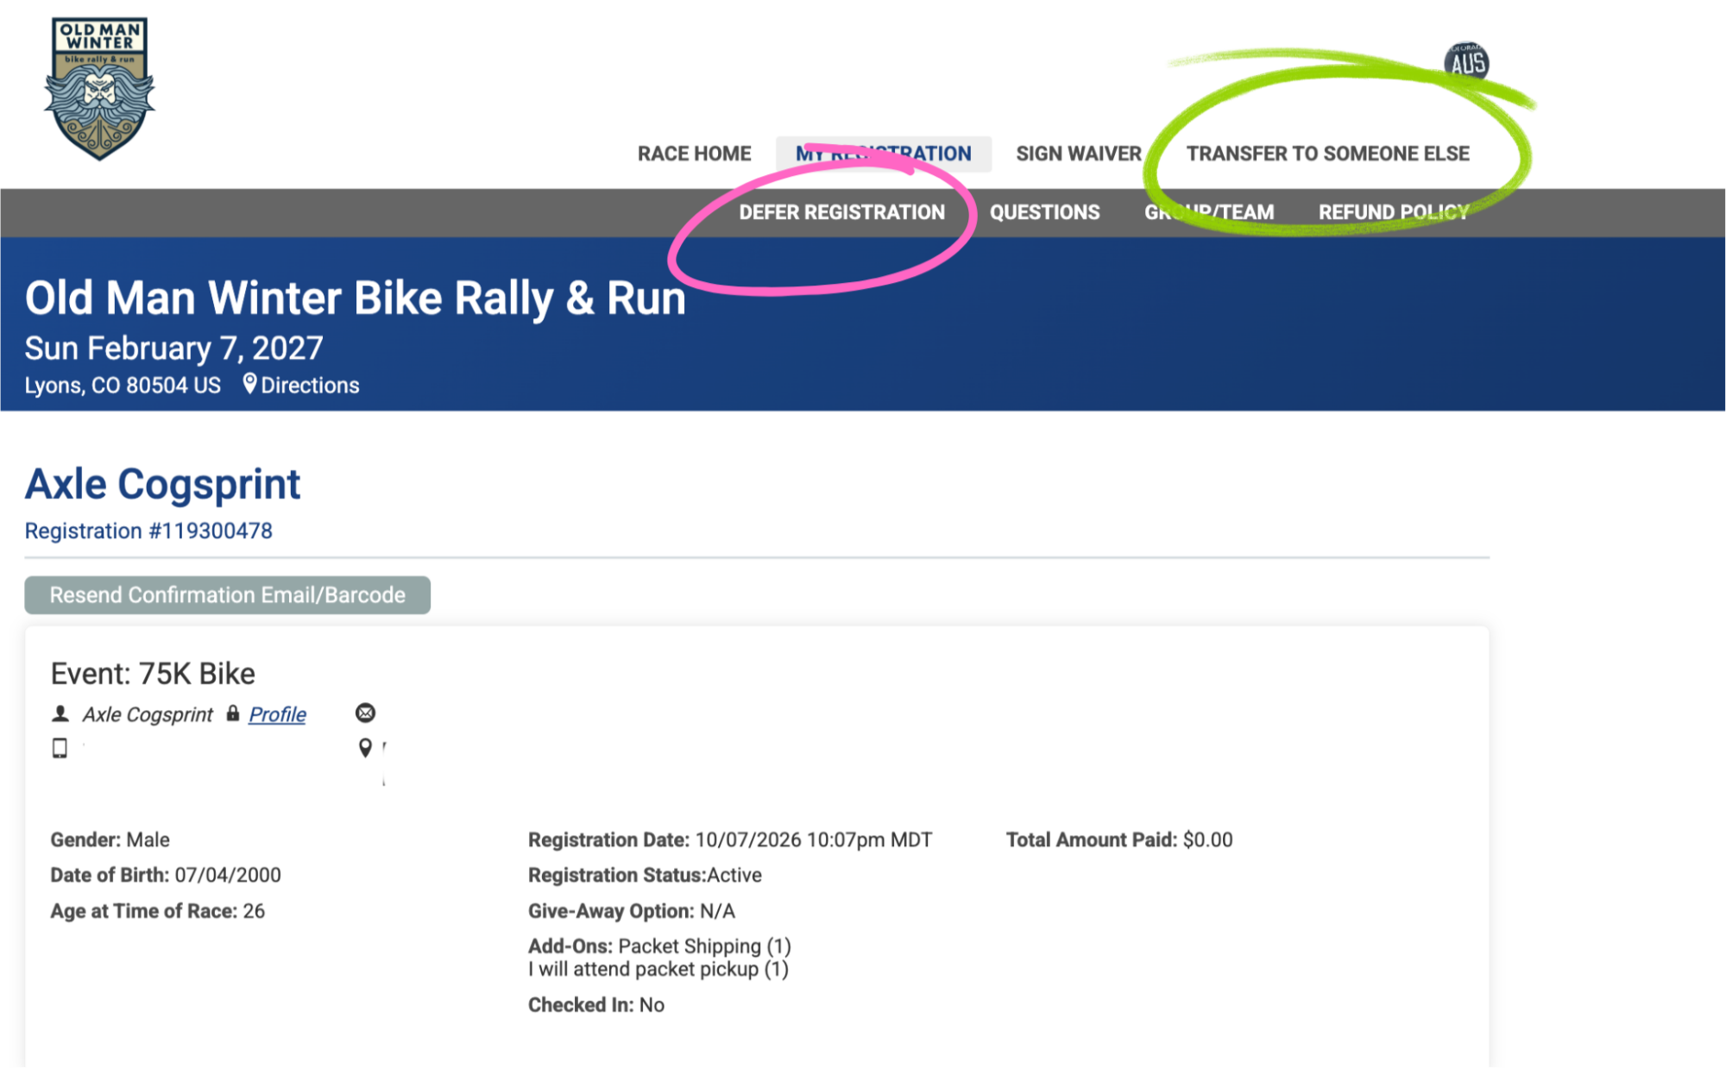Select the My Registration tab
The height and width of the screenshot is (1068, 1726).
point(883,154)
